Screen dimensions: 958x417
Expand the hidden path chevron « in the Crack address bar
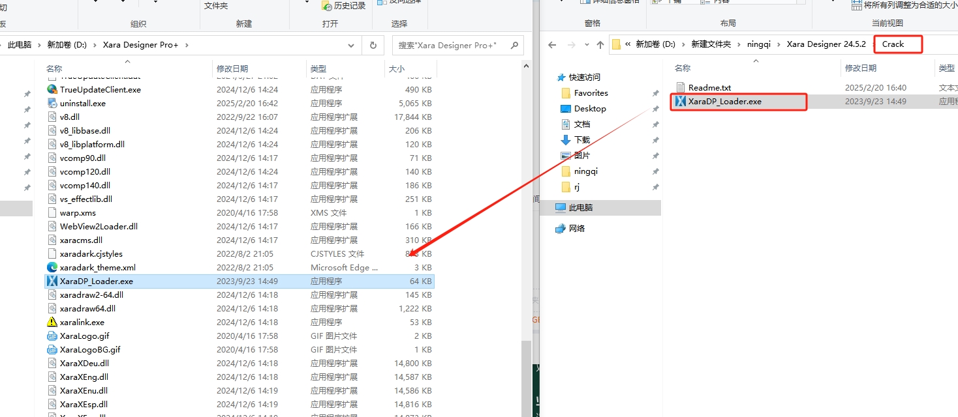(x=628, y=44)
